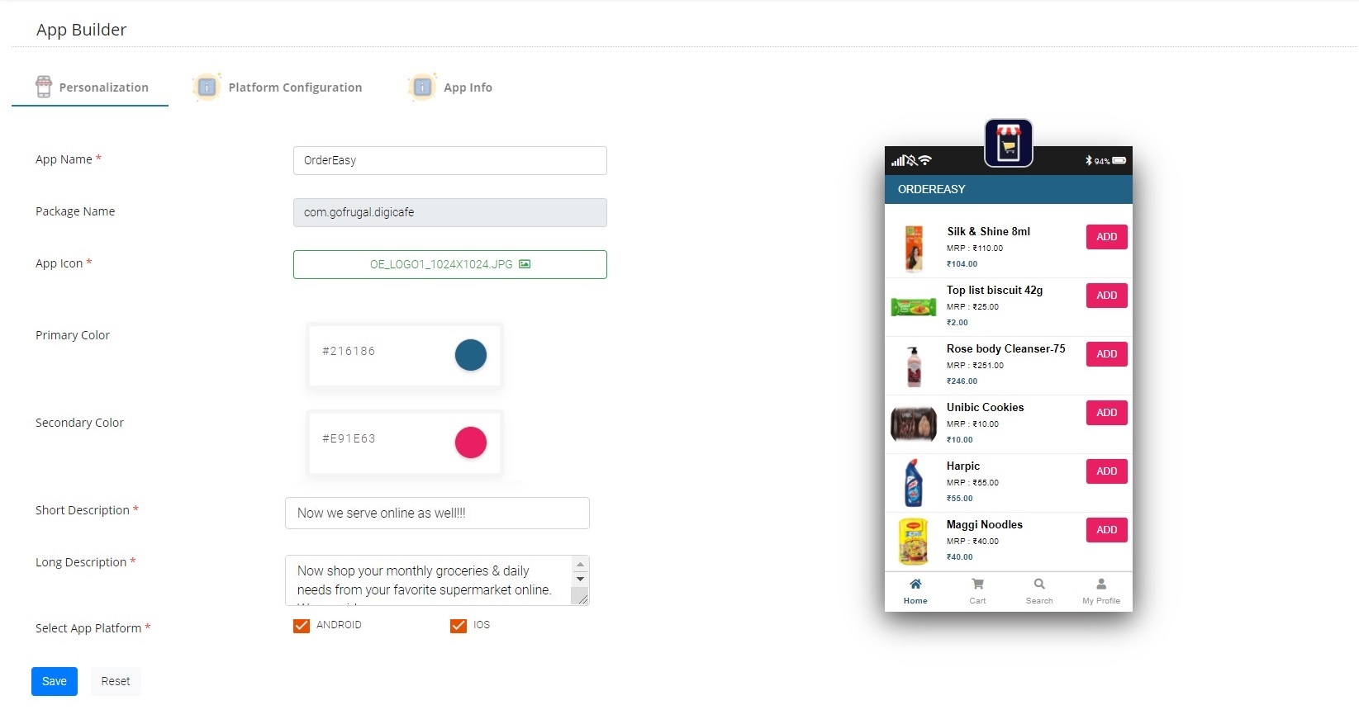The image size is (1359, 710).
Task: Click the Bluetooth icon in preview status bar
Action: pos(1089,160)
